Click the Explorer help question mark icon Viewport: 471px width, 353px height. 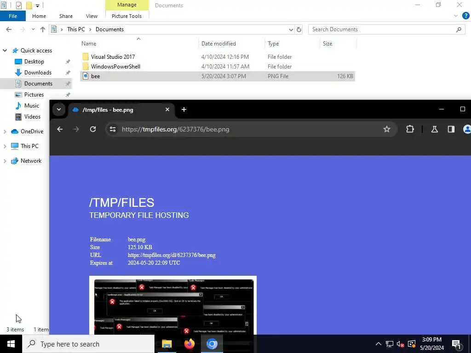(465, 16)
